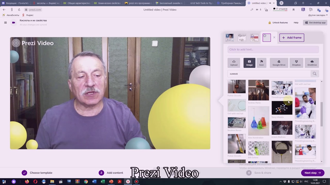
Task: Pick the Bill Oxford test tubes image
Action: [259, 148]
